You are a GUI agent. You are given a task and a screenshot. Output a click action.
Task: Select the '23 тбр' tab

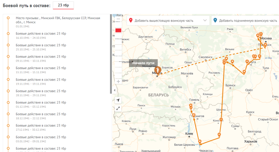63,5
